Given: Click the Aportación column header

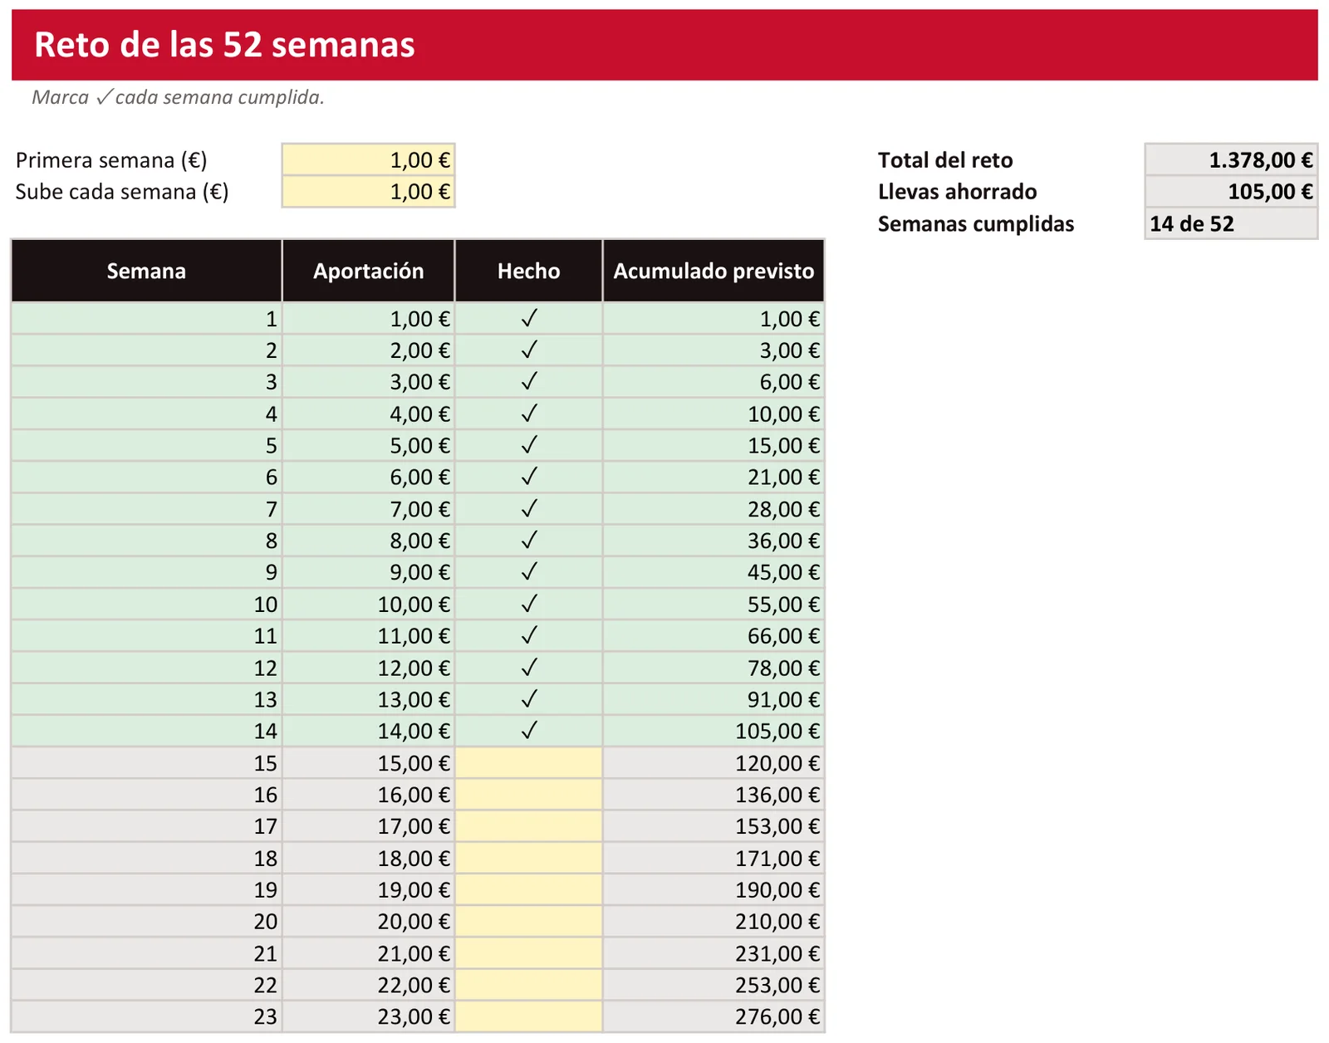Looking at the screenshot, I should pyautogui.click(x=369, y=271).
